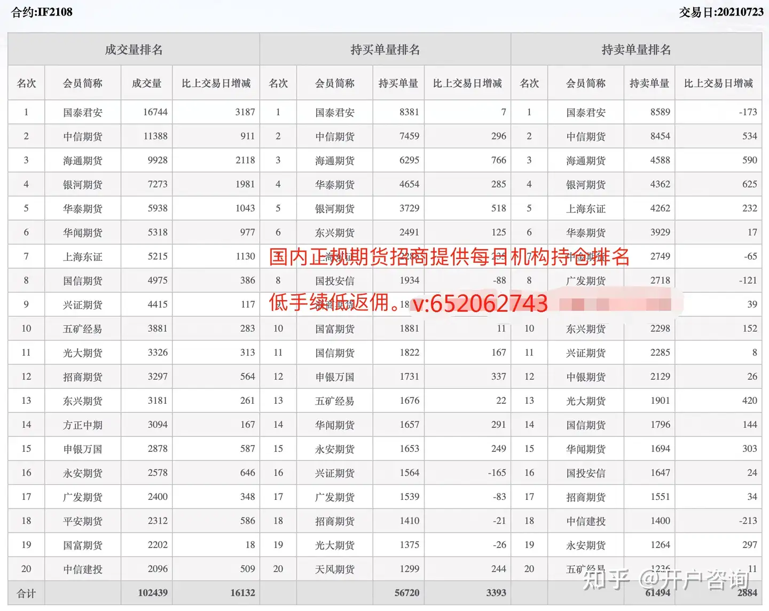Image resolution: width=769 pixels, height=611 pixels.
Task: Click the total volume change 16132
Action: (242, 593)
